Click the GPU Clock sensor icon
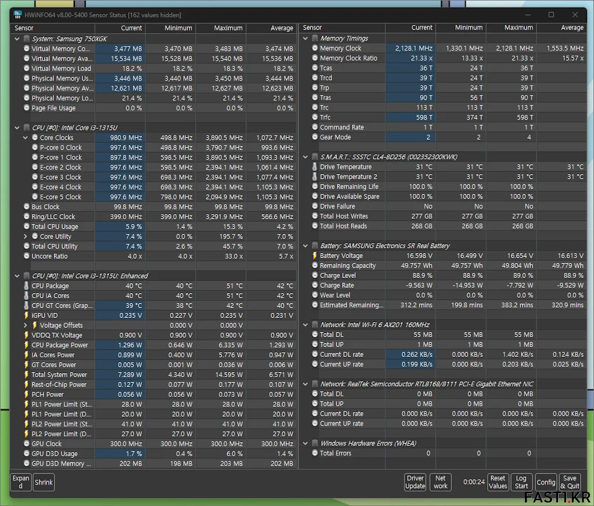The width and height of the screenshot is (594, 506). coord(27,443)
